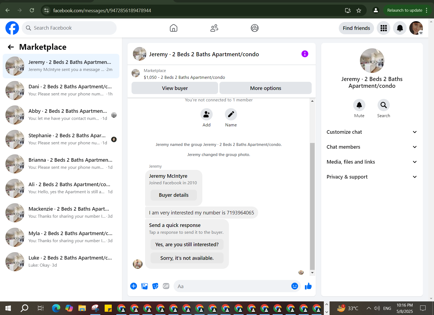Image resolution: width=434 pixels, height=315 pixels.
Task: Show hidden system tray icons
Action: tap(369, 308)
